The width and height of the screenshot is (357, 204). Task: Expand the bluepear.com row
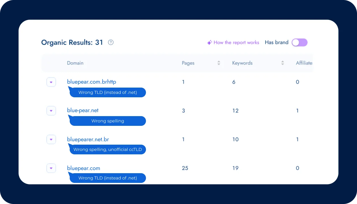tap(51, 168)
